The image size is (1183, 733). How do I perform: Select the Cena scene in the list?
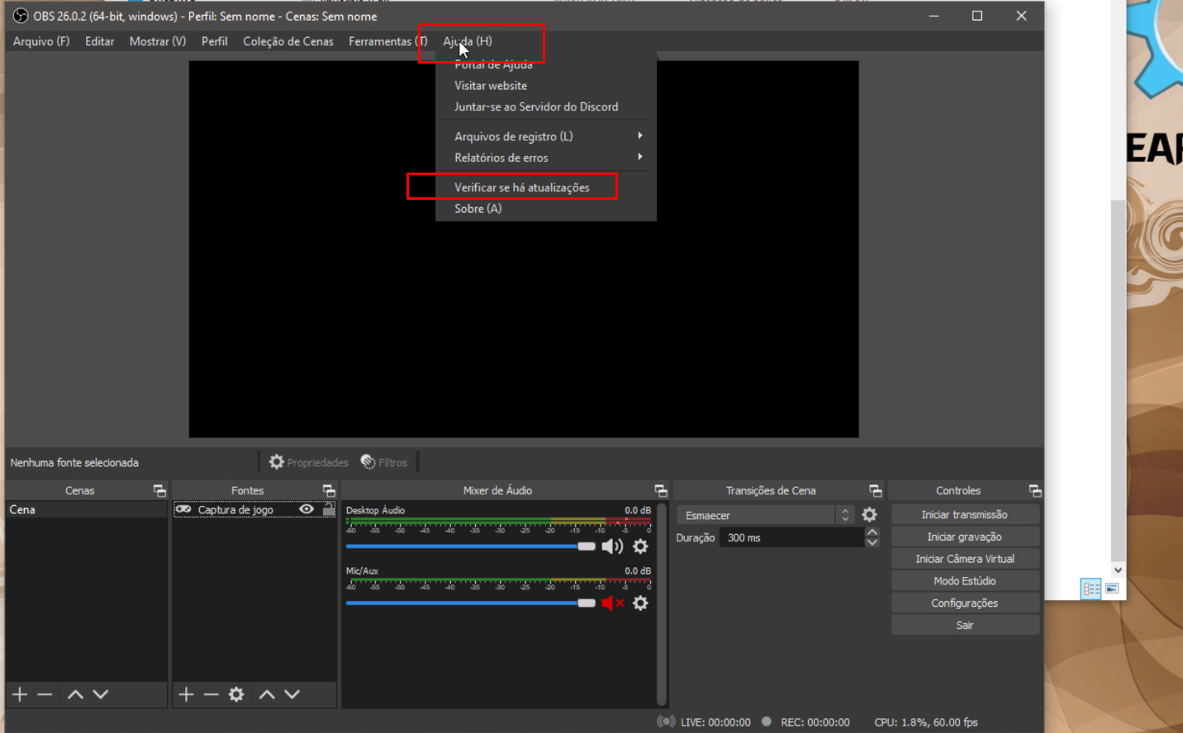pos(86,510)
